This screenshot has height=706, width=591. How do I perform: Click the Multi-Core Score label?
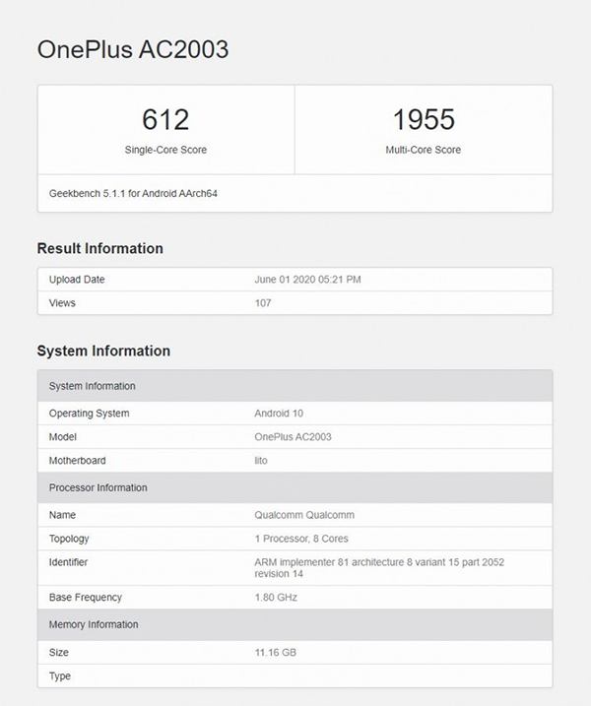[x=424, y=150]
